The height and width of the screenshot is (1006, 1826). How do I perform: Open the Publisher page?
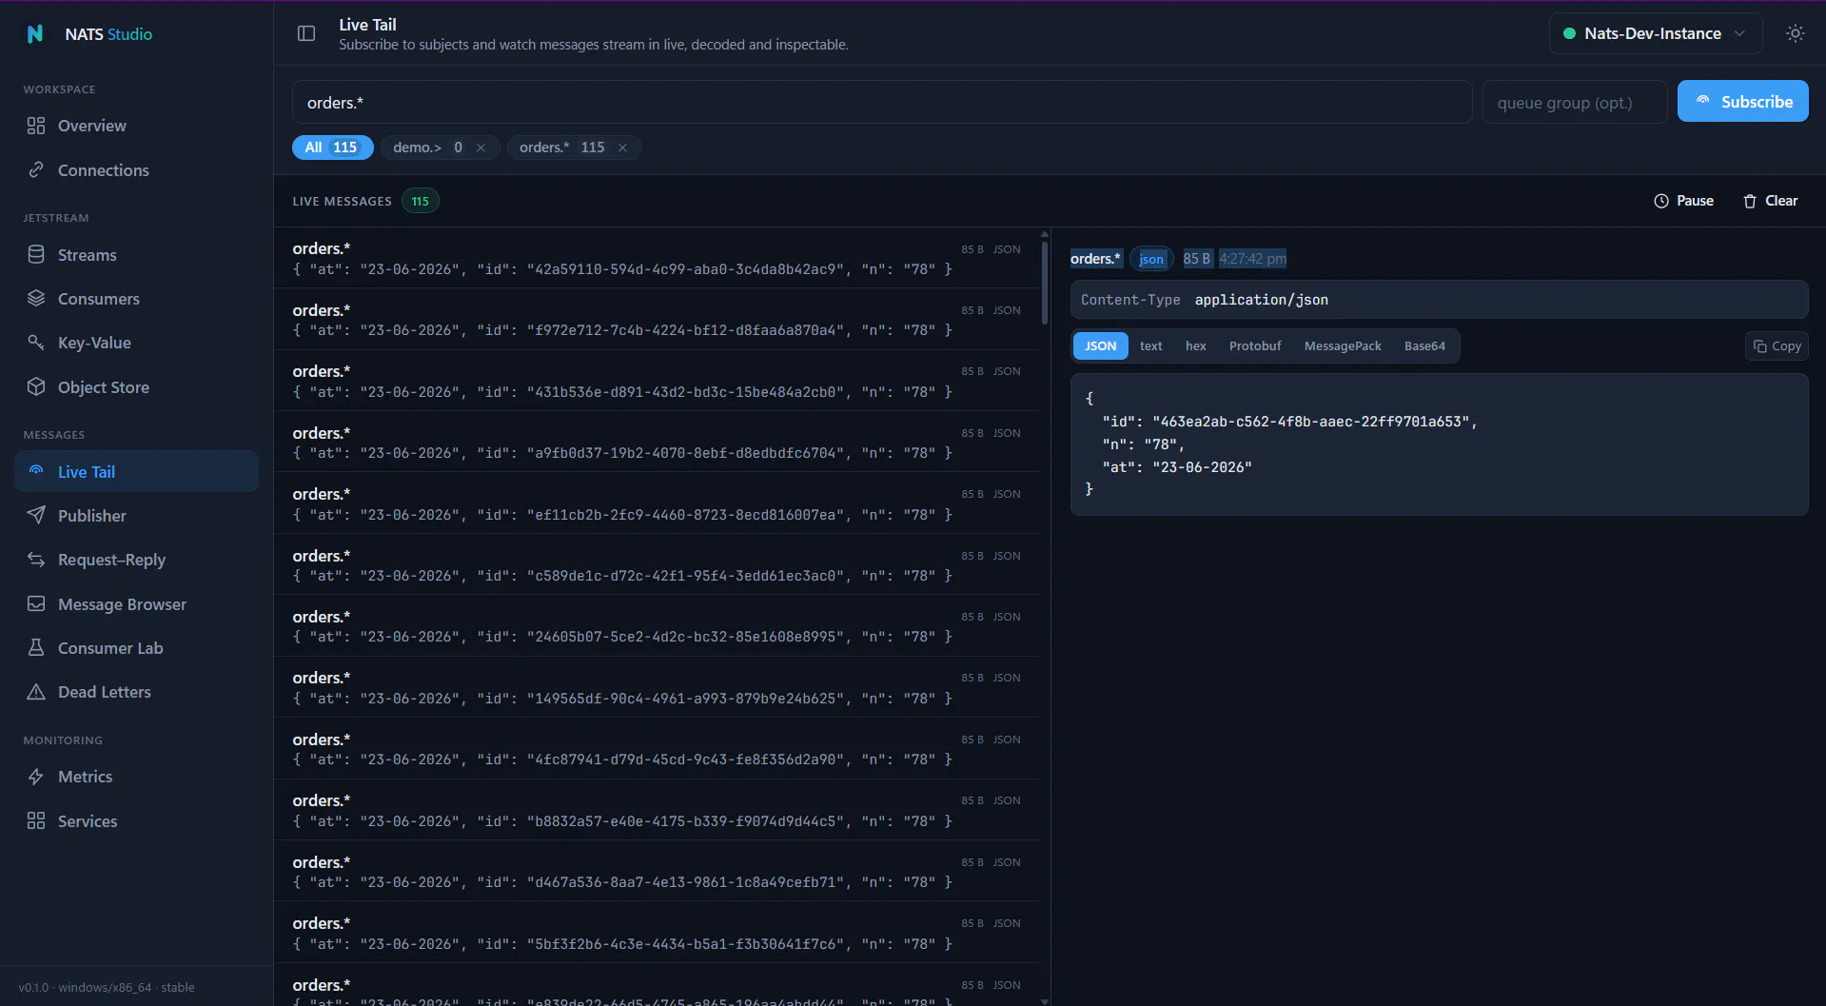[137, 516]
